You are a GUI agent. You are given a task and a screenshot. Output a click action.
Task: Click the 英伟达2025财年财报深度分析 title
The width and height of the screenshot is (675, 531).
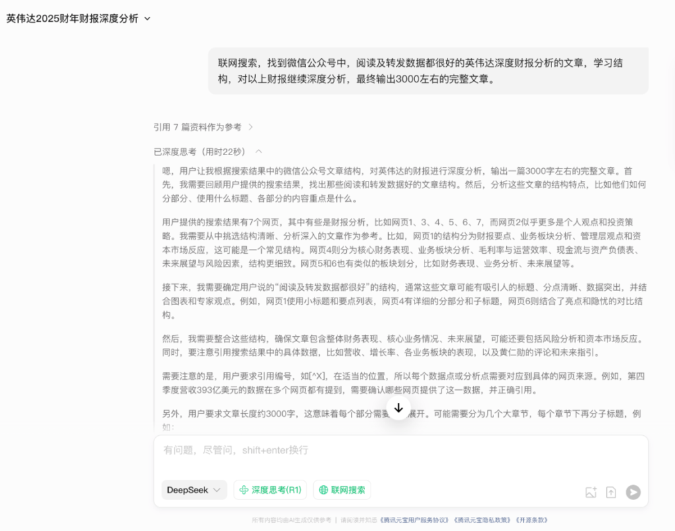(72, 19)
